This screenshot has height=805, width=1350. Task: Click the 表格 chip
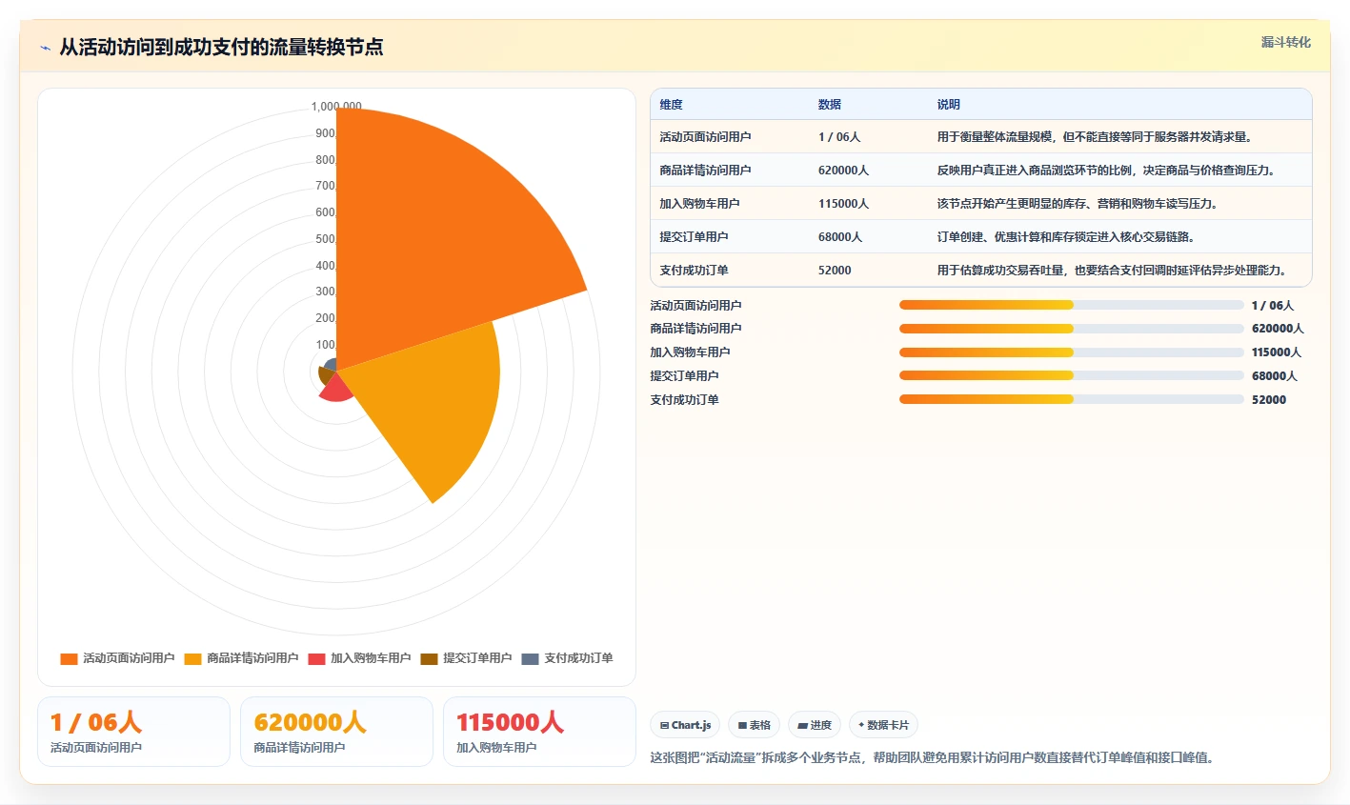coord(754,725)
